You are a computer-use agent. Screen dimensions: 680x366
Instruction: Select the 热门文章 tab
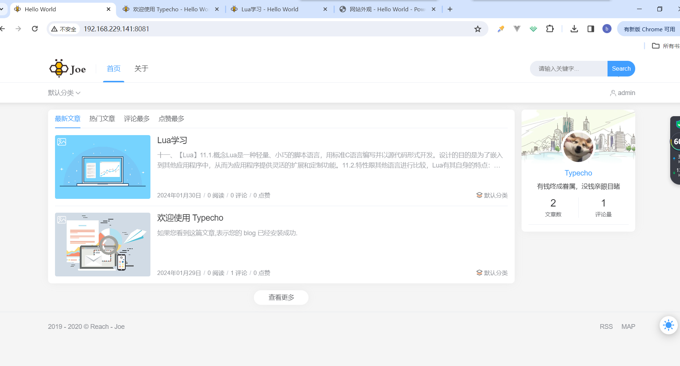[102, 119]
